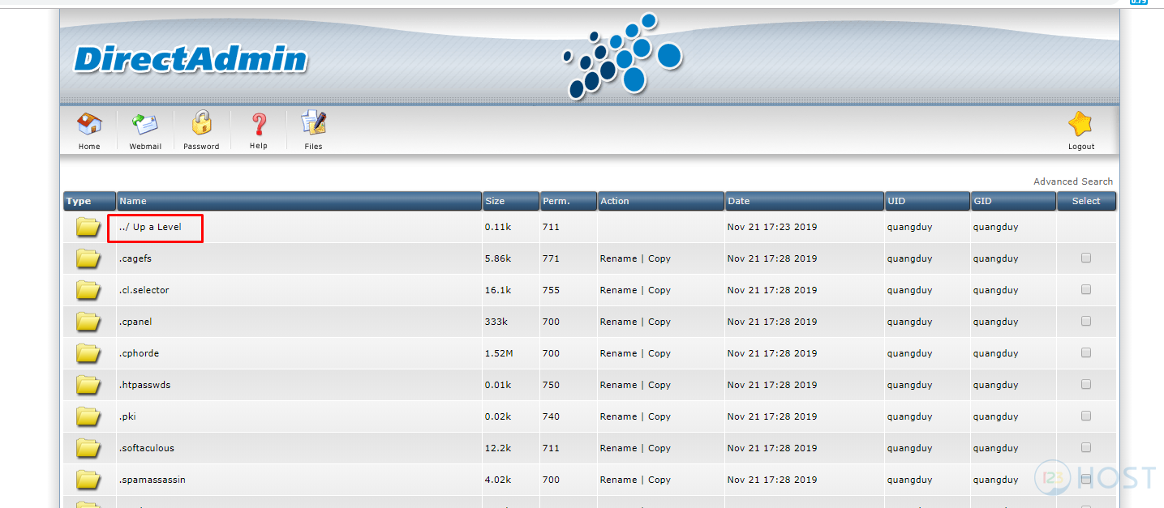Click the Select column header
Image resolution: width=1164 pixels, height=508 pixels.
[x=1086, y=201]
